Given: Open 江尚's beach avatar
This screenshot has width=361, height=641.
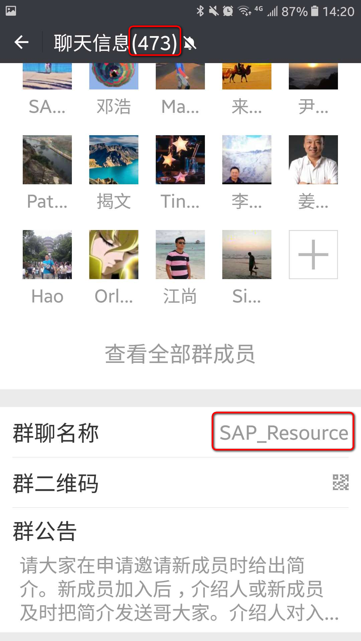Looking at the screenshot, I should [180, 254].
